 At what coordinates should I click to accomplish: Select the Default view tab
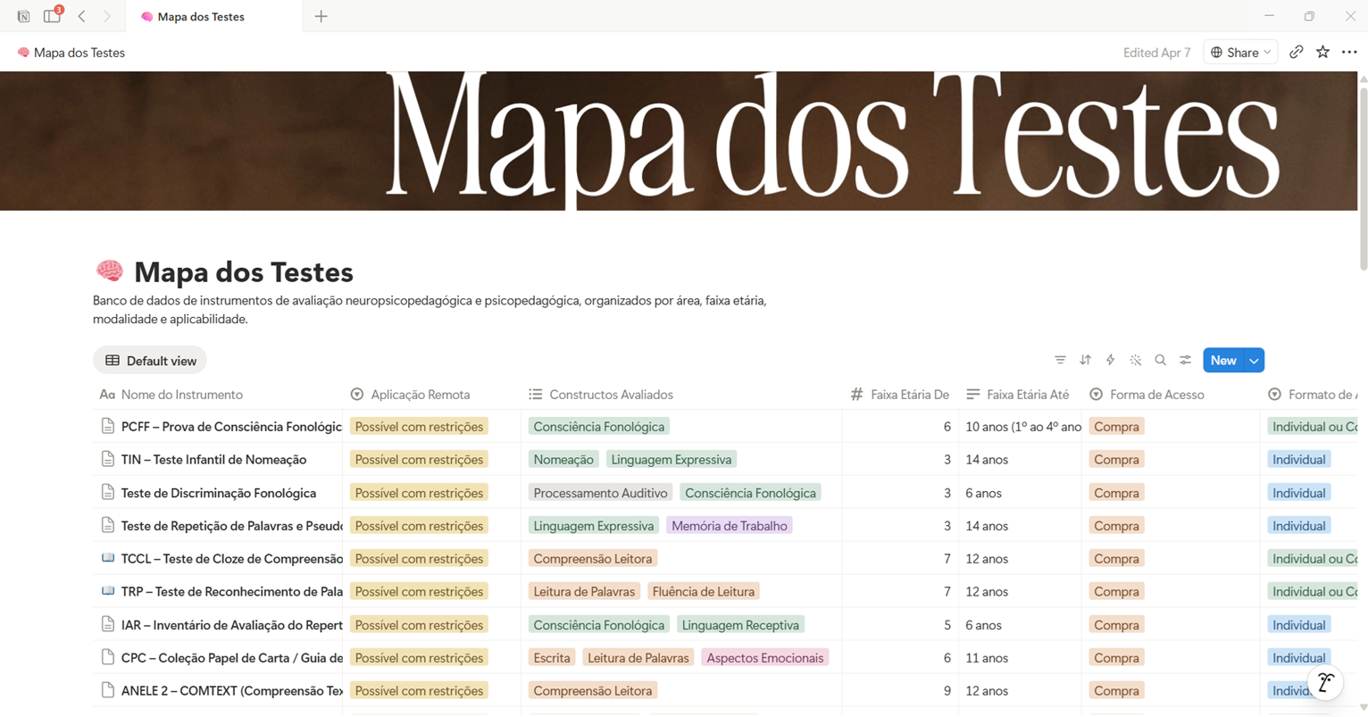tap(150, 361)
